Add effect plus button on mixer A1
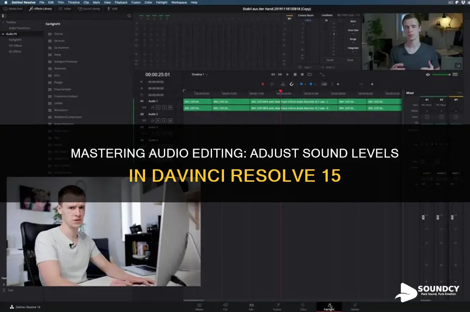Screen dimensions: 470x312 click(427, 111)
